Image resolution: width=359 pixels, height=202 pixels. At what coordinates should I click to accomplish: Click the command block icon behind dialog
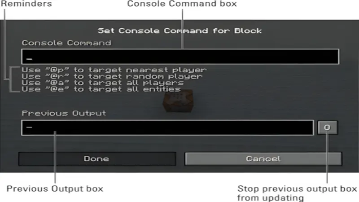pos(178,101)
